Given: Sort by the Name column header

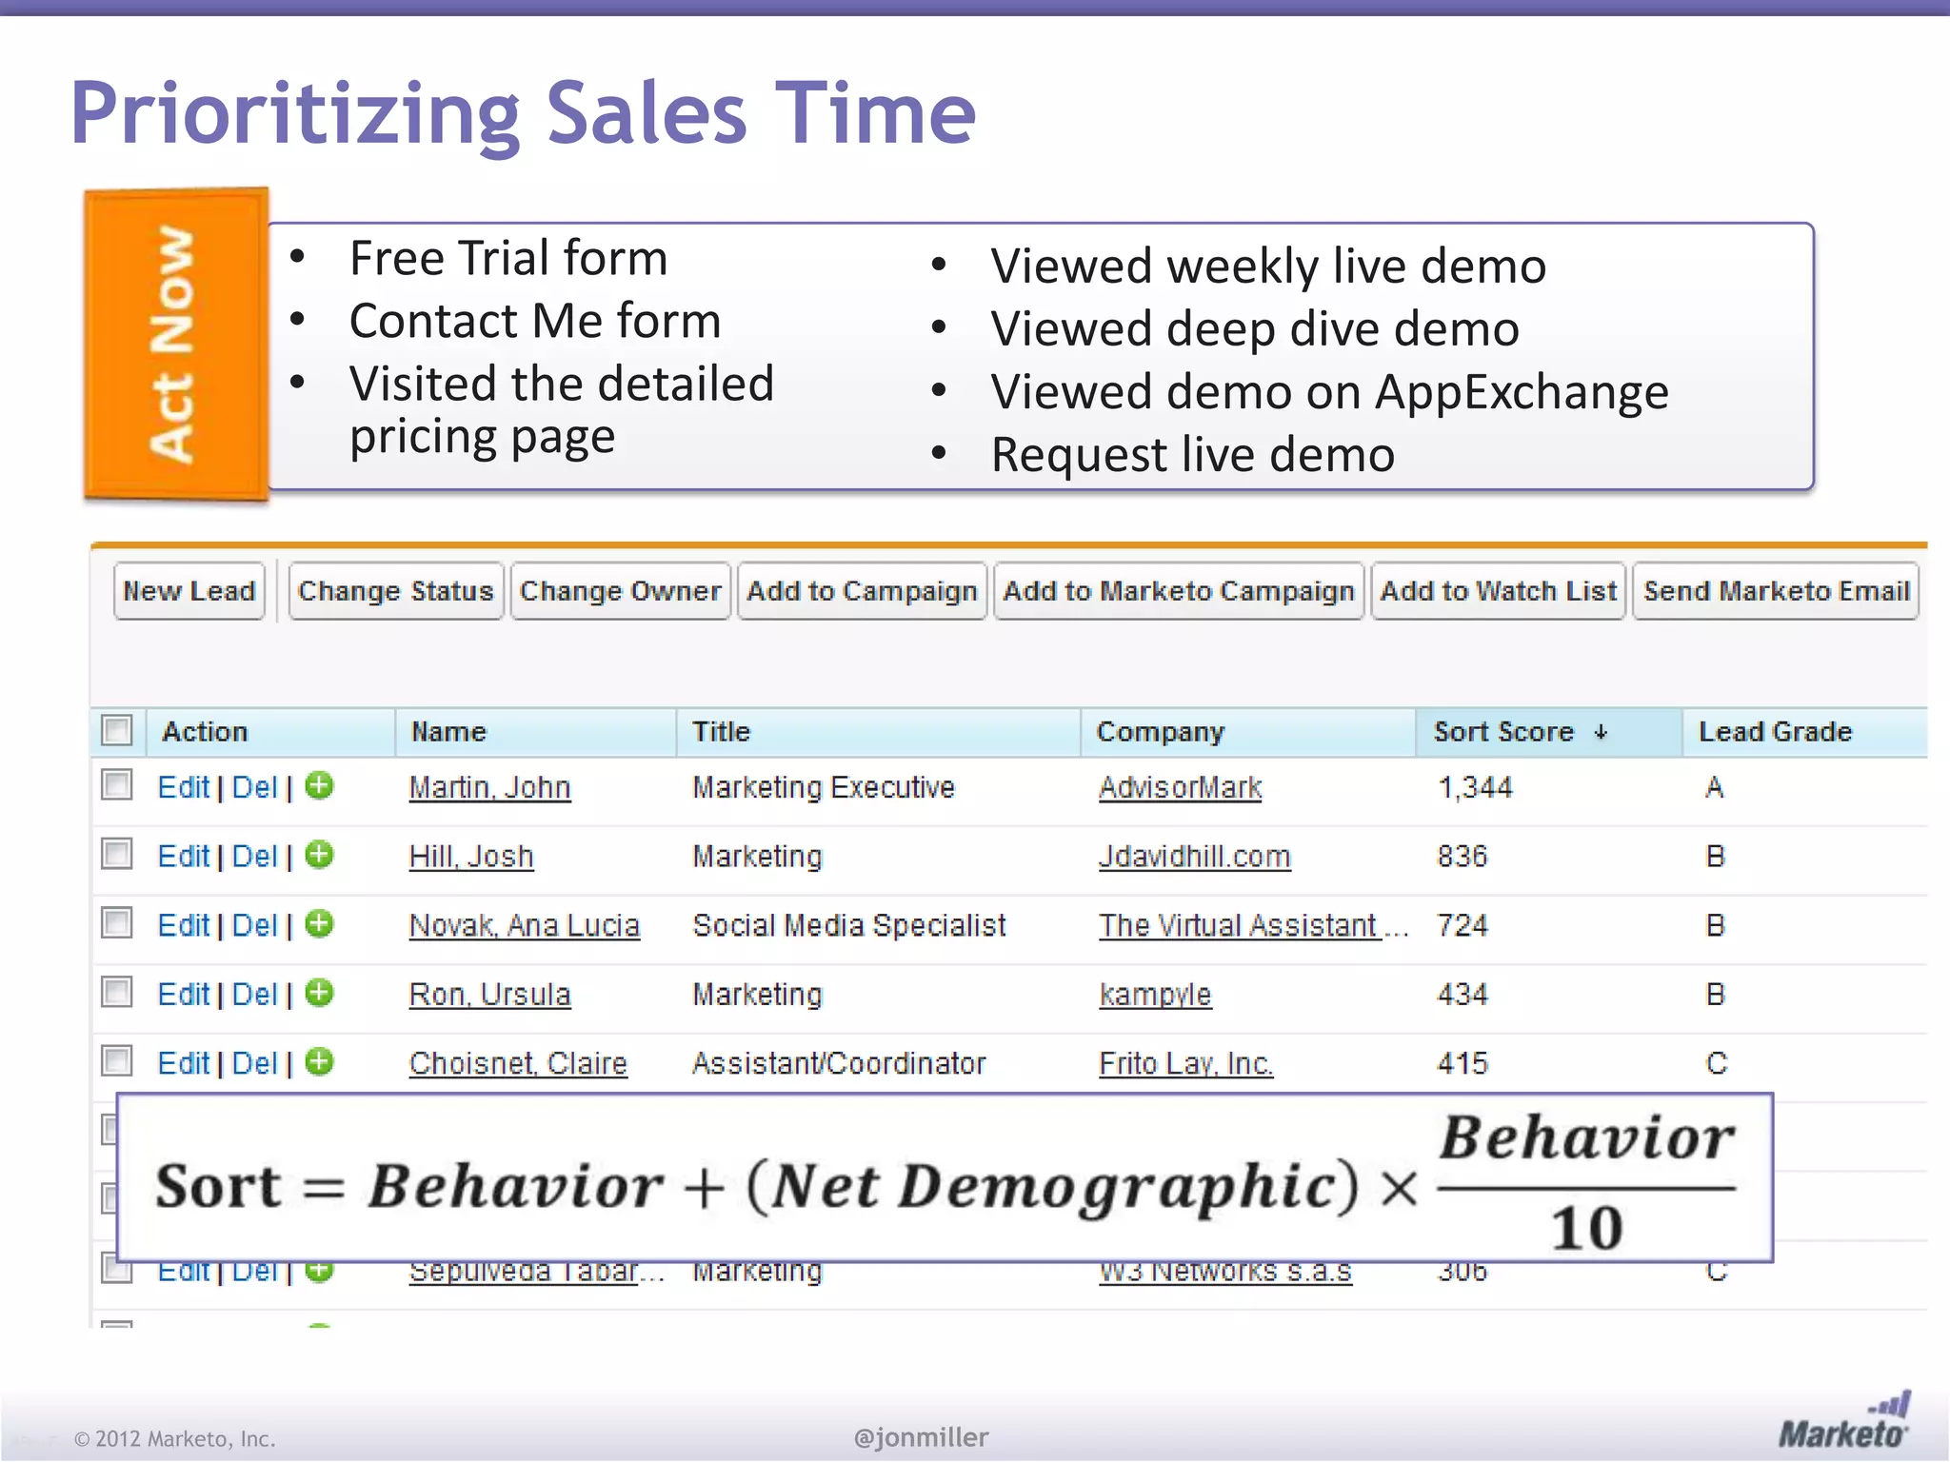Looking at the screenshot, I should pyautogui.click(x=448, y=732).
